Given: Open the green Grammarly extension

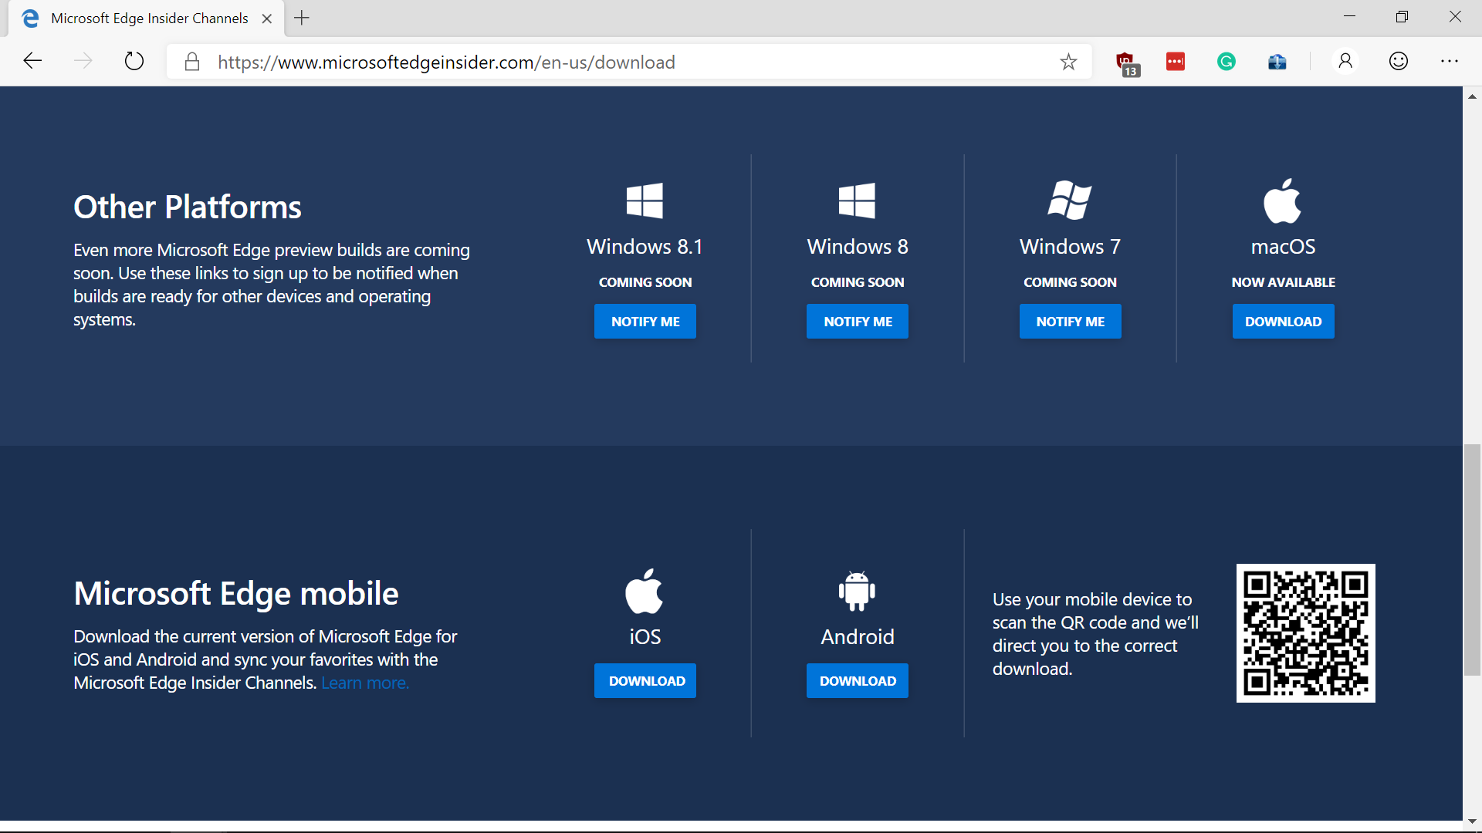Looking at the screenshot, I should point(1227,62).
